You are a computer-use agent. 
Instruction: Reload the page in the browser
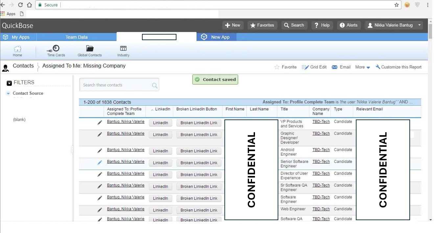[x=20, y=5]
